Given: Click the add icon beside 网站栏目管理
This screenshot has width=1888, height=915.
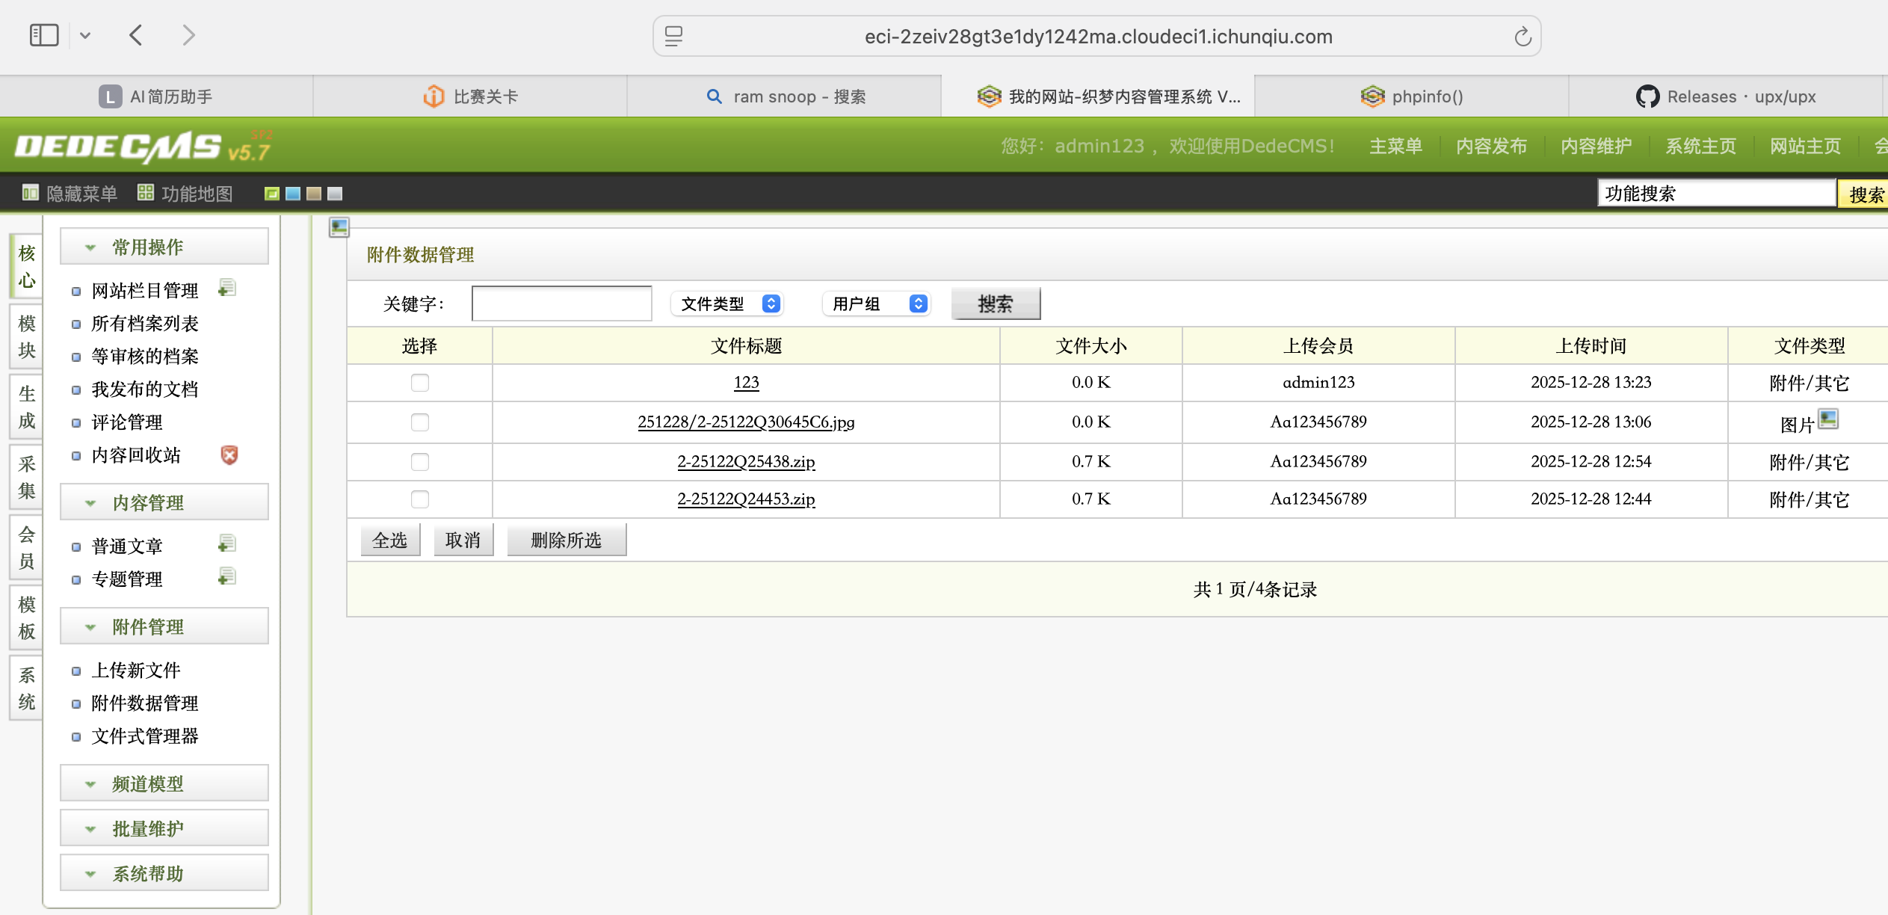Looking at the screenshot, I should pyautogui.click(x=226, y=289).
